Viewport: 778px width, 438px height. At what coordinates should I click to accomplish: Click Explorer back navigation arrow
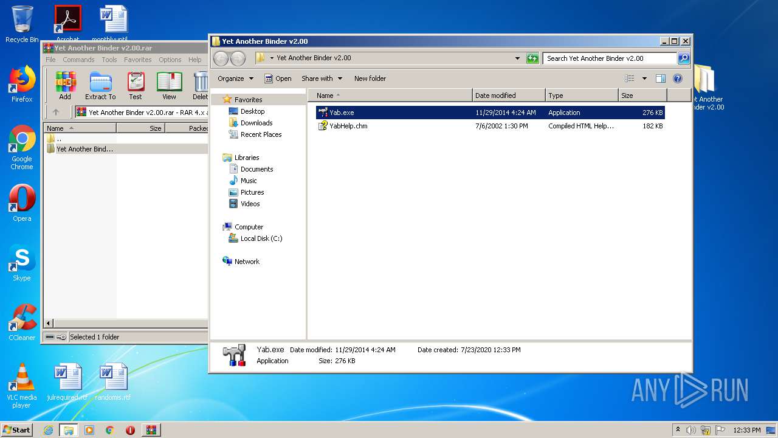pyautogui.click(x=221, y=58)
